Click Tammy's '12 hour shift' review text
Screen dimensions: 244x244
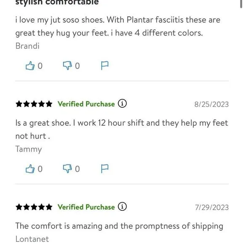(122, 130)
